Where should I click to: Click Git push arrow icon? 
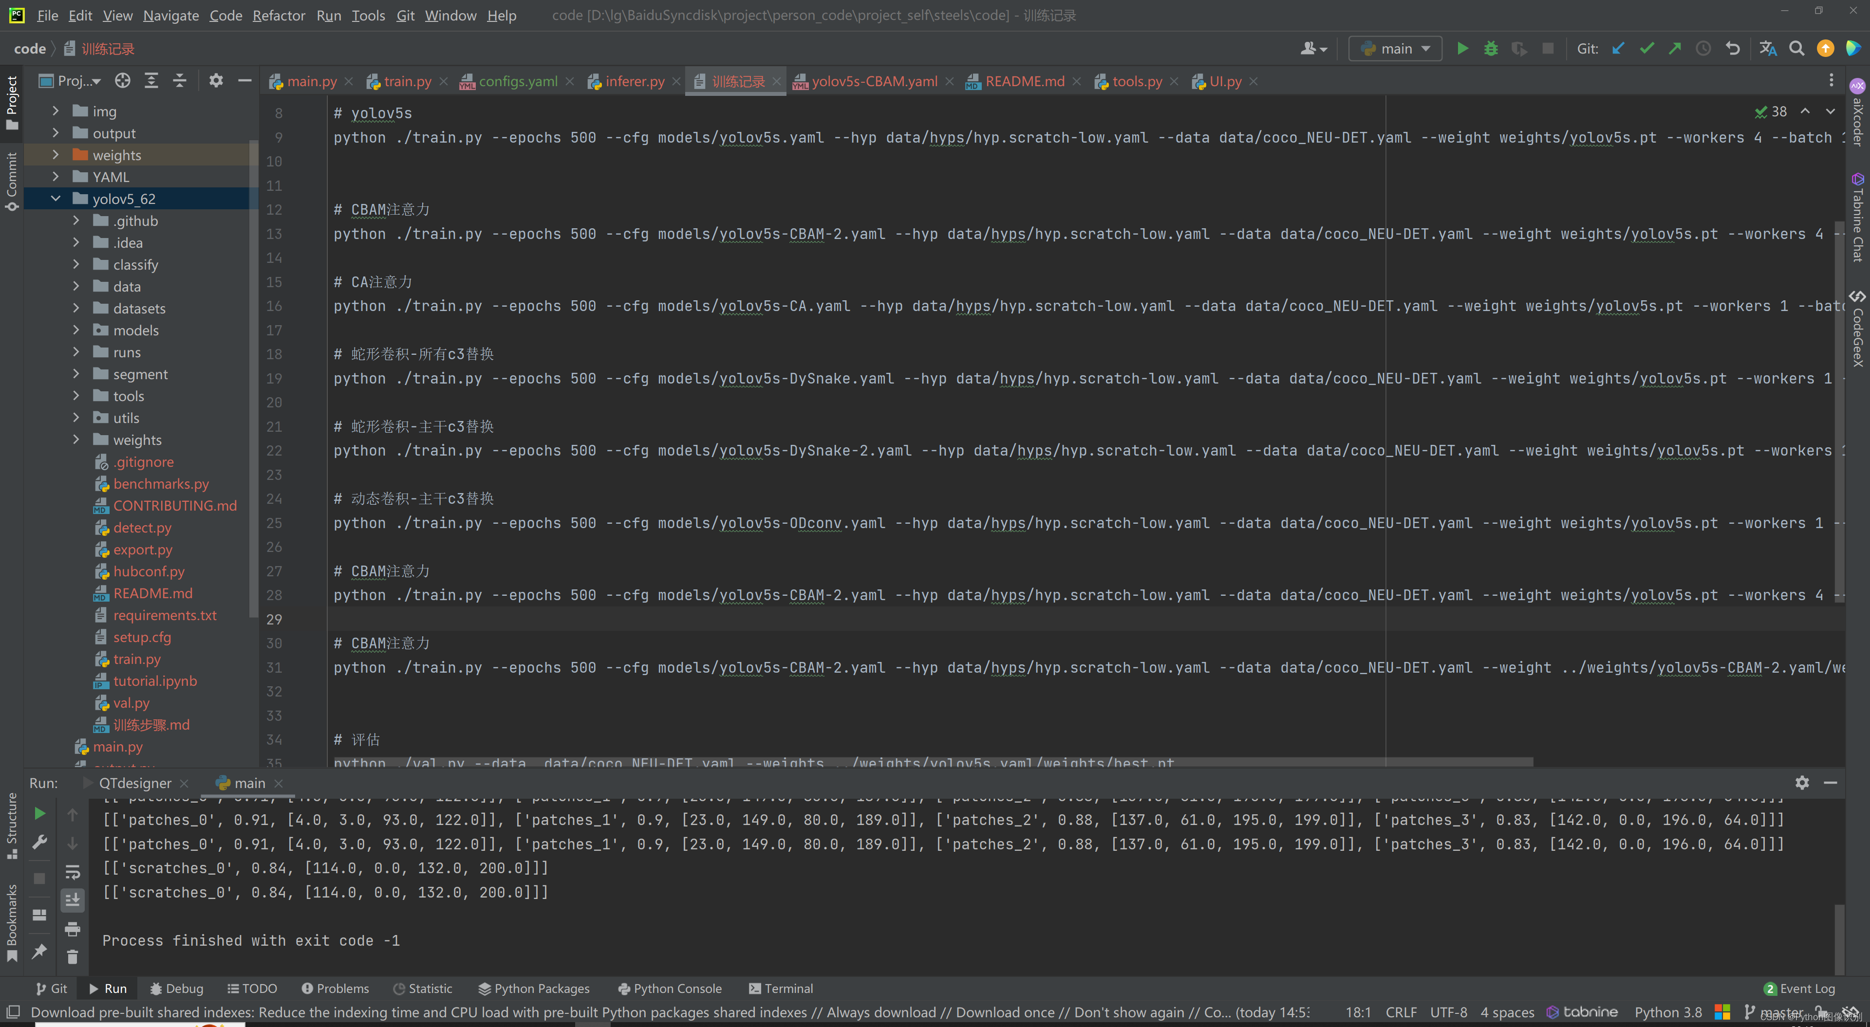point(1675,49)
